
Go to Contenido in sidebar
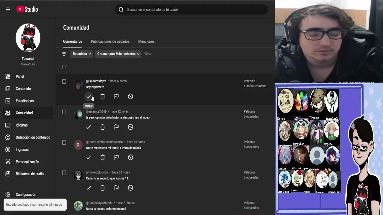click(x=28, y=89)
